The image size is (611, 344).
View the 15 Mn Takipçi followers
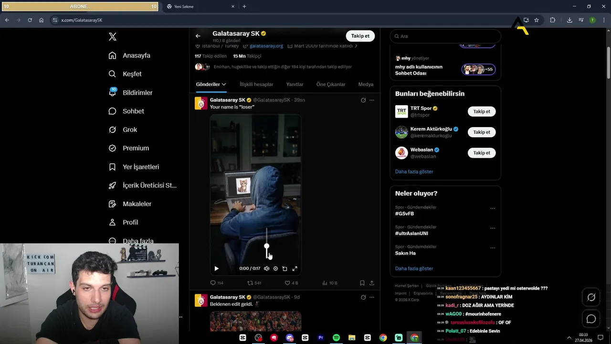[247, 56]
